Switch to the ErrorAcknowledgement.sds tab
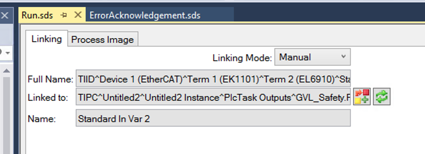 click(x=145, y=15)
